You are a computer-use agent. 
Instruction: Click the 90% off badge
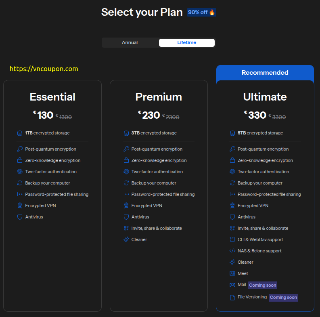click(201, 12)
